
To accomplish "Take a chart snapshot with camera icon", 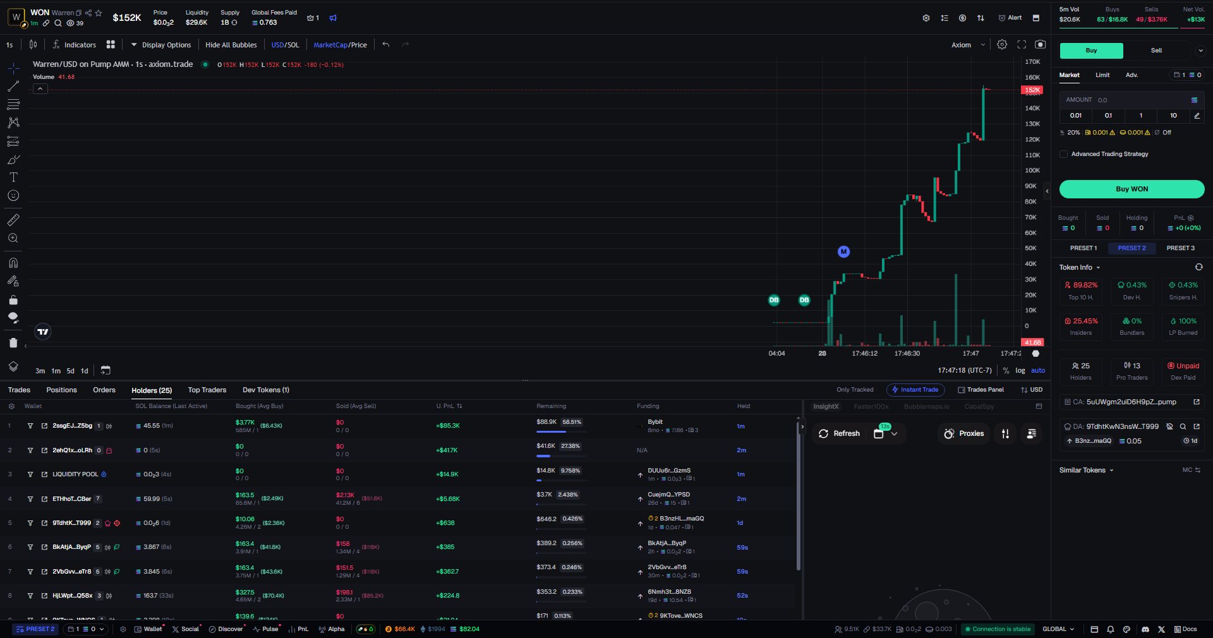I will (1040, 45).
